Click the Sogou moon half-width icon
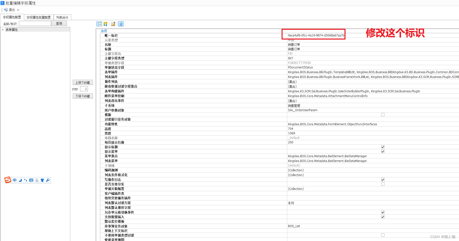459x241 pixels. [x=20, y=180]
